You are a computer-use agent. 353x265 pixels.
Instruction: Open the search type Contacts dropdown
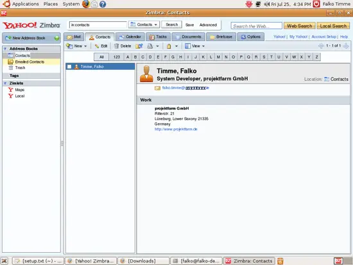pyautogui.click(x=144, y=24)
